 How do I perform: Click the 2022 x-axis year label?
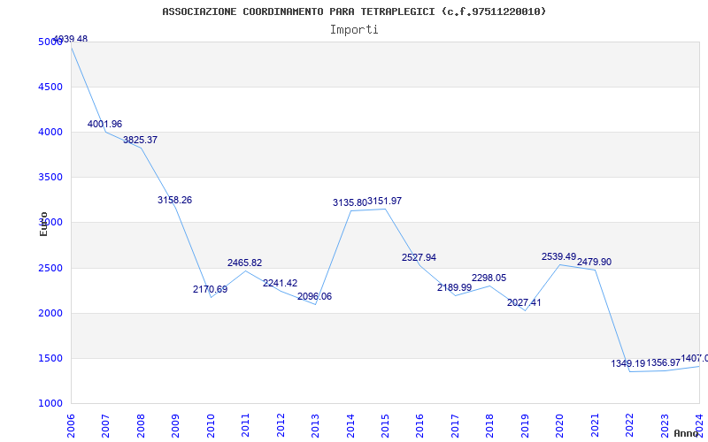click(629, 426)
